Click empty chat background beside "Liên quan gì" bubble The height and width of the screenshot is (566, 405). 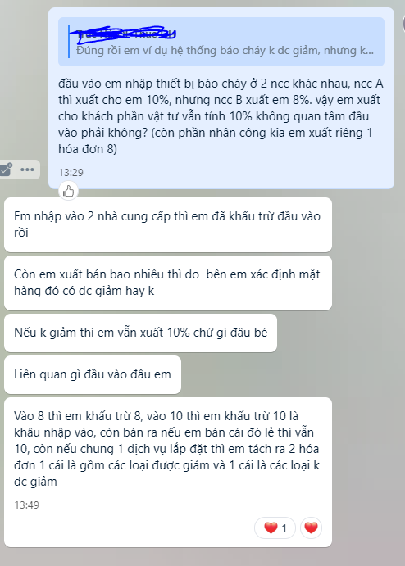point(289,374)
